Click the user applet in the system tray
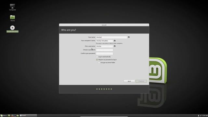 pos(199,116)
